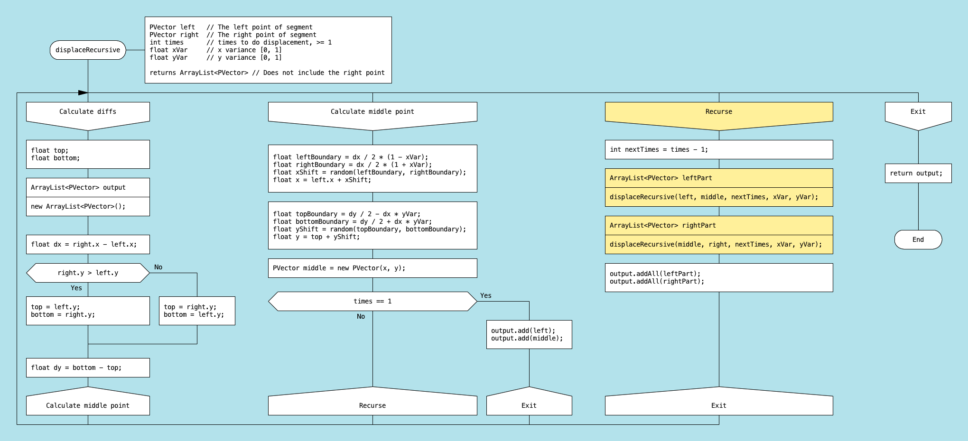The width and height of the screenshot is (968, 441).
Task: Click the End terminator shape
Action: [918, 240]
